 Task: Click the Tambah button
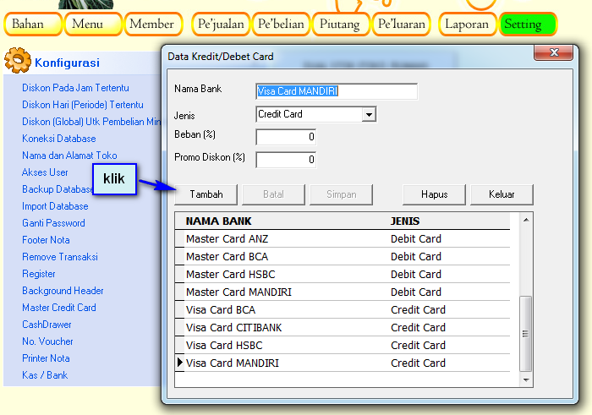[x=206, y=194]
